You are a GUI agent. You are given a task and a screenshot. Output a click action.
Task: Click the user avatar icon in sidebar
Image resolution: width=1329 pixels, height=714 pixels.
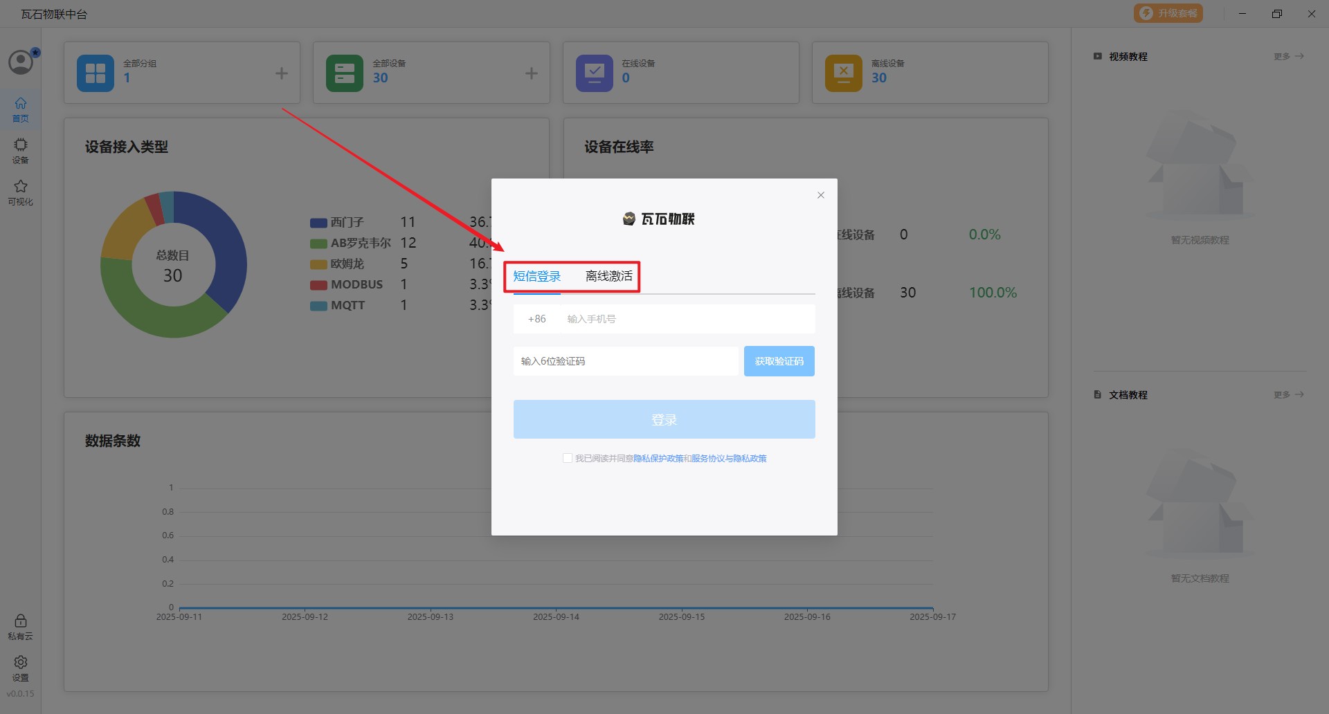21,62
